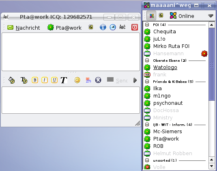Select offline contact Hansemann

(x=168, y=54)
